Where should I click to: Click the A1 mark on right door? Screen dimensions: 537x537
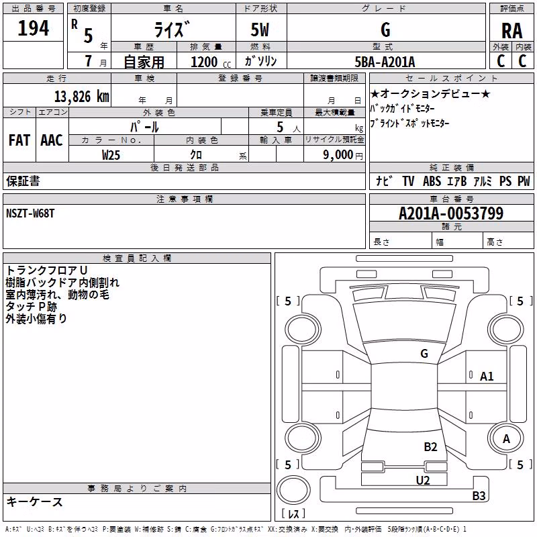(x=486, y=377)
